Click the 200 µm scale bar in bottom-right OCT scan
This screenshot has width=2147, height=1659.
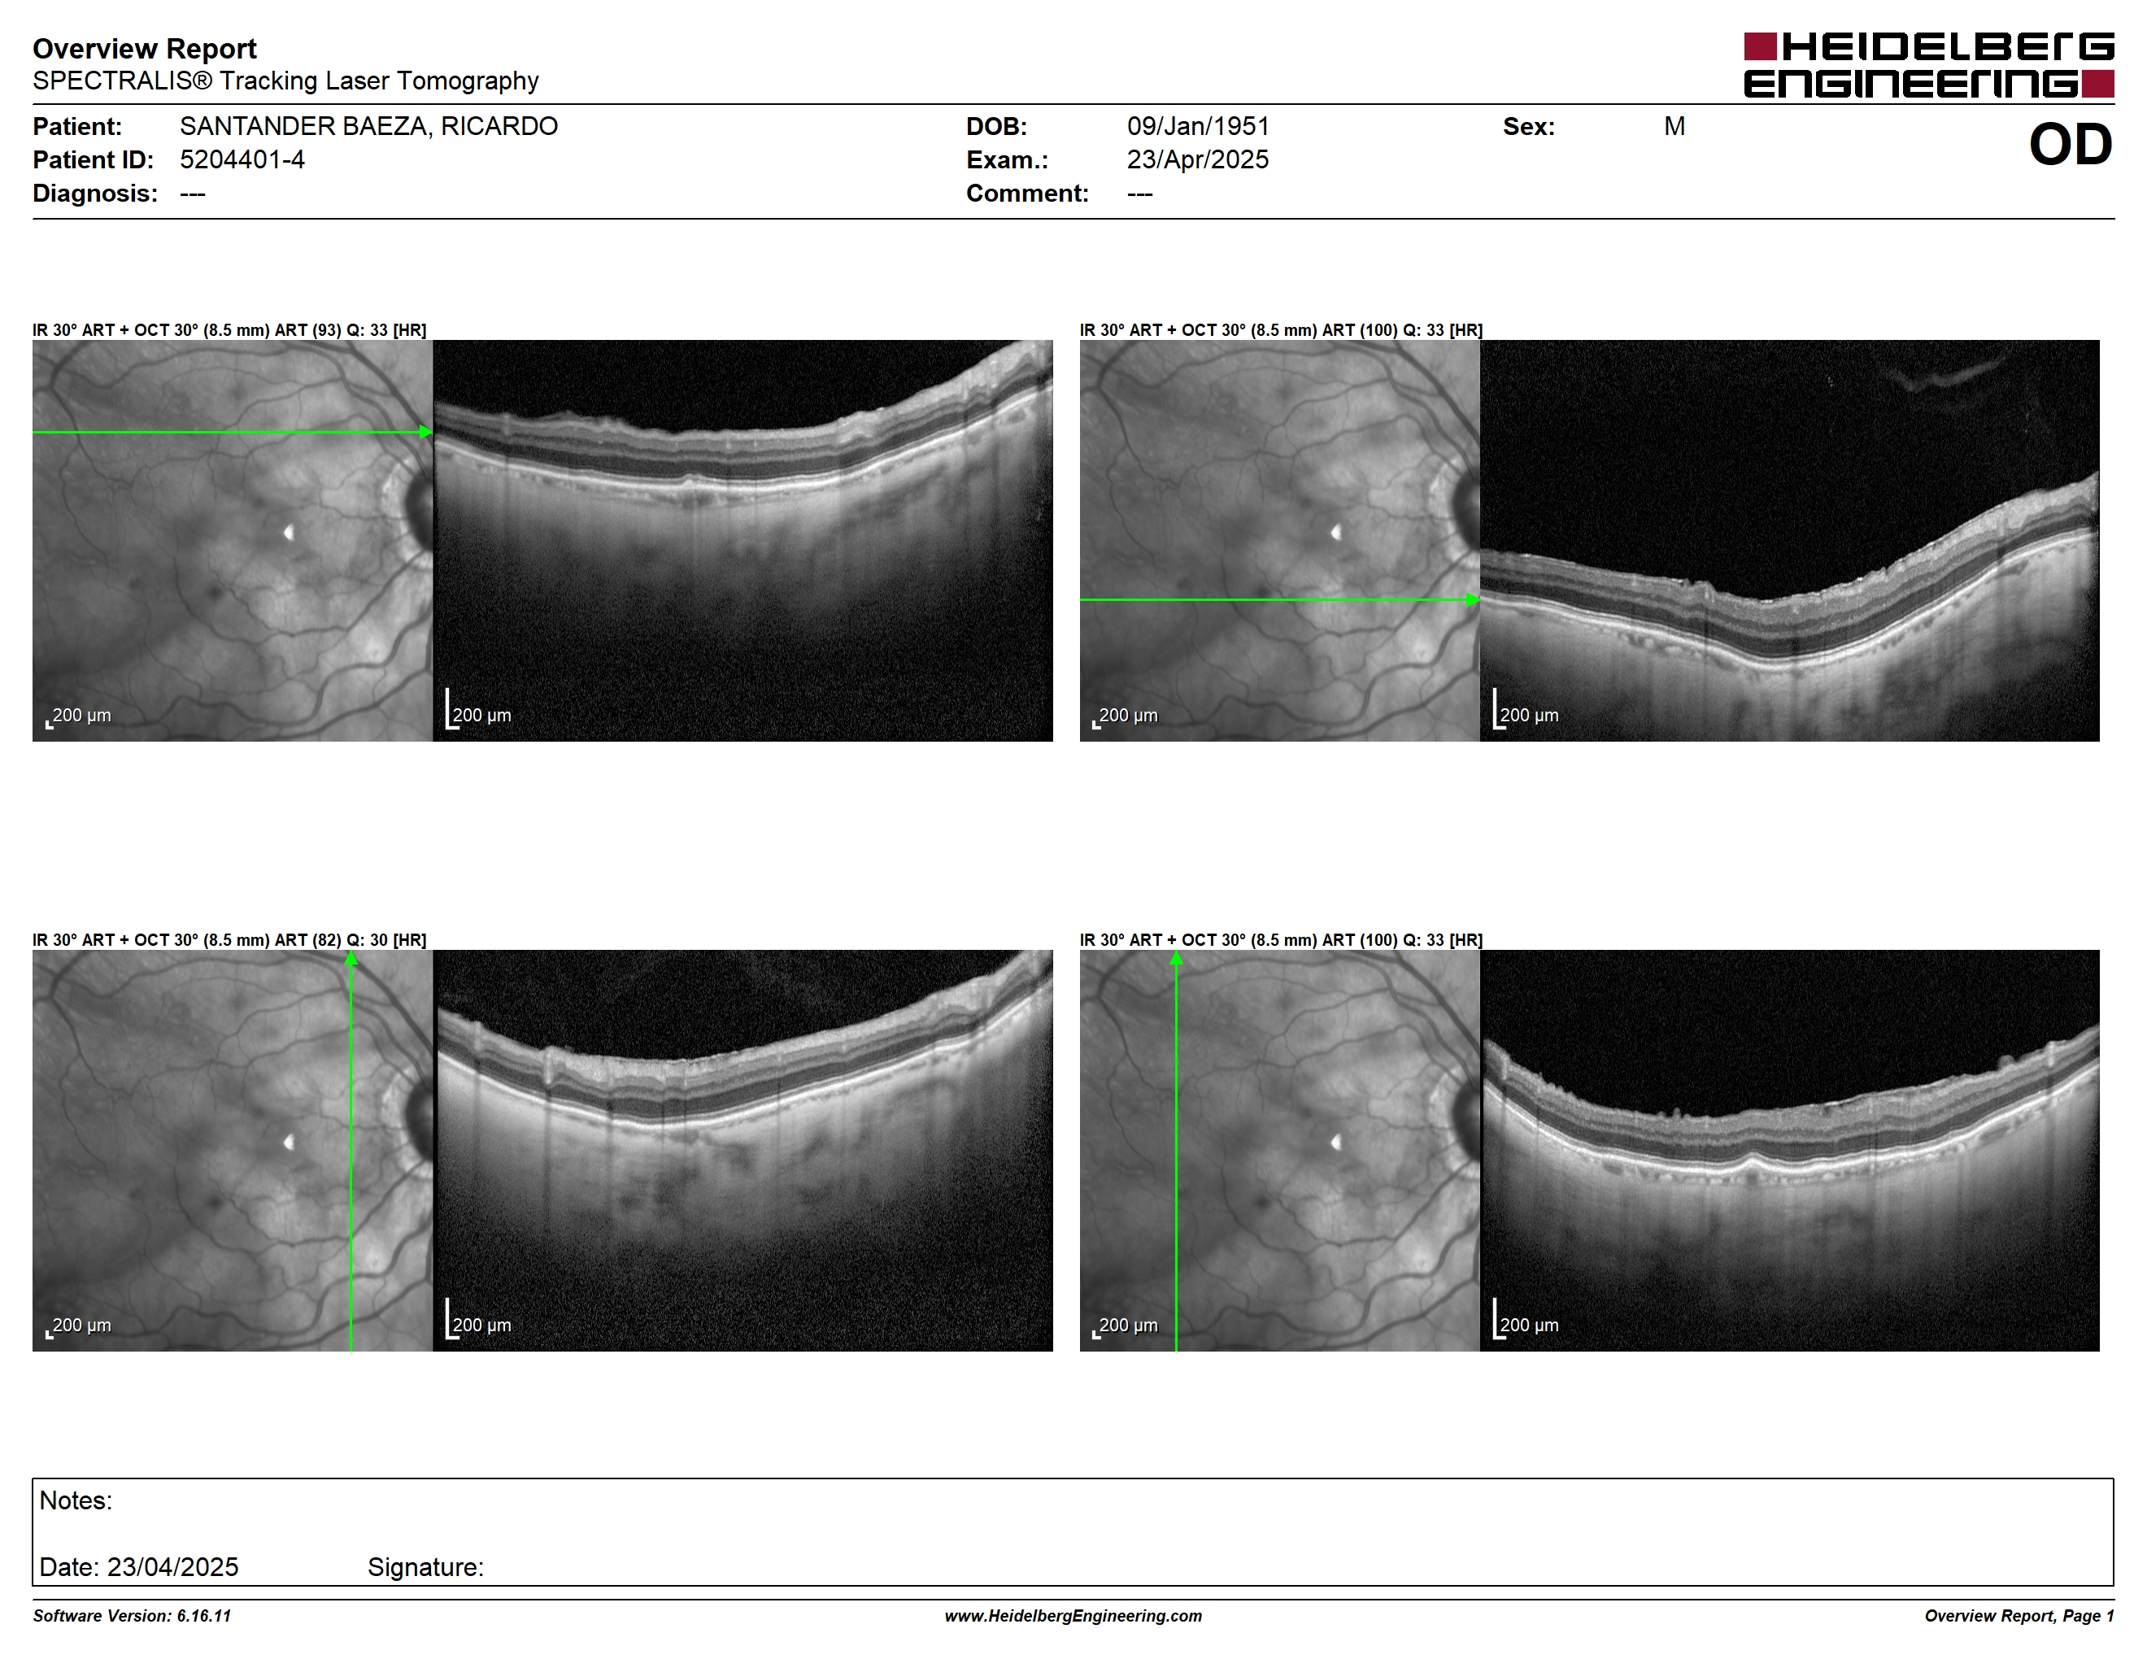point(1526,1319)
